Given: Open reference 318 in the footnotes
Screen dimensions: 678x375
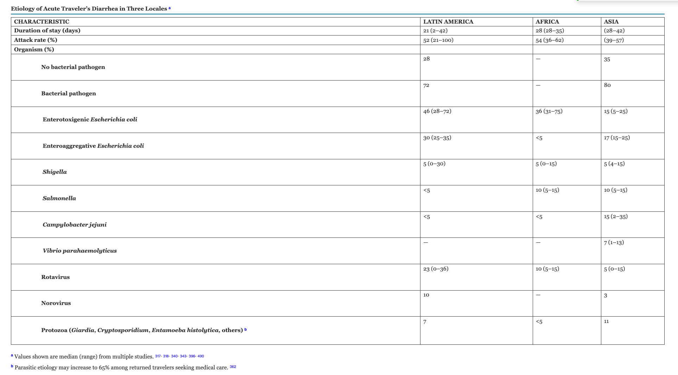Looking at the screenshot, I should click(x=166, y=356).
